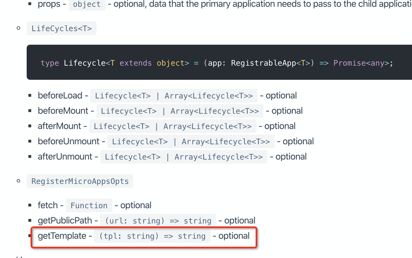Select the square bullet beside props
Image resolution: width=412 pixels, height=258 pixels.
pos(30,4)
